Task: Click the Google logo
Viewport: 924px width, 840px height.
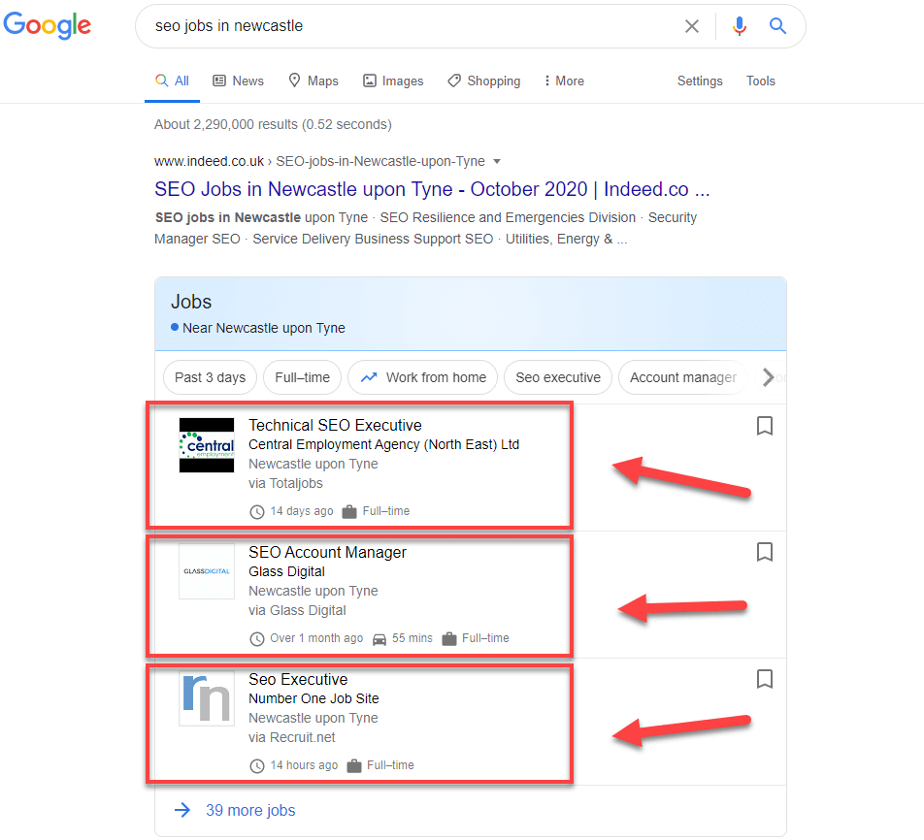Action: click(48, 25)
